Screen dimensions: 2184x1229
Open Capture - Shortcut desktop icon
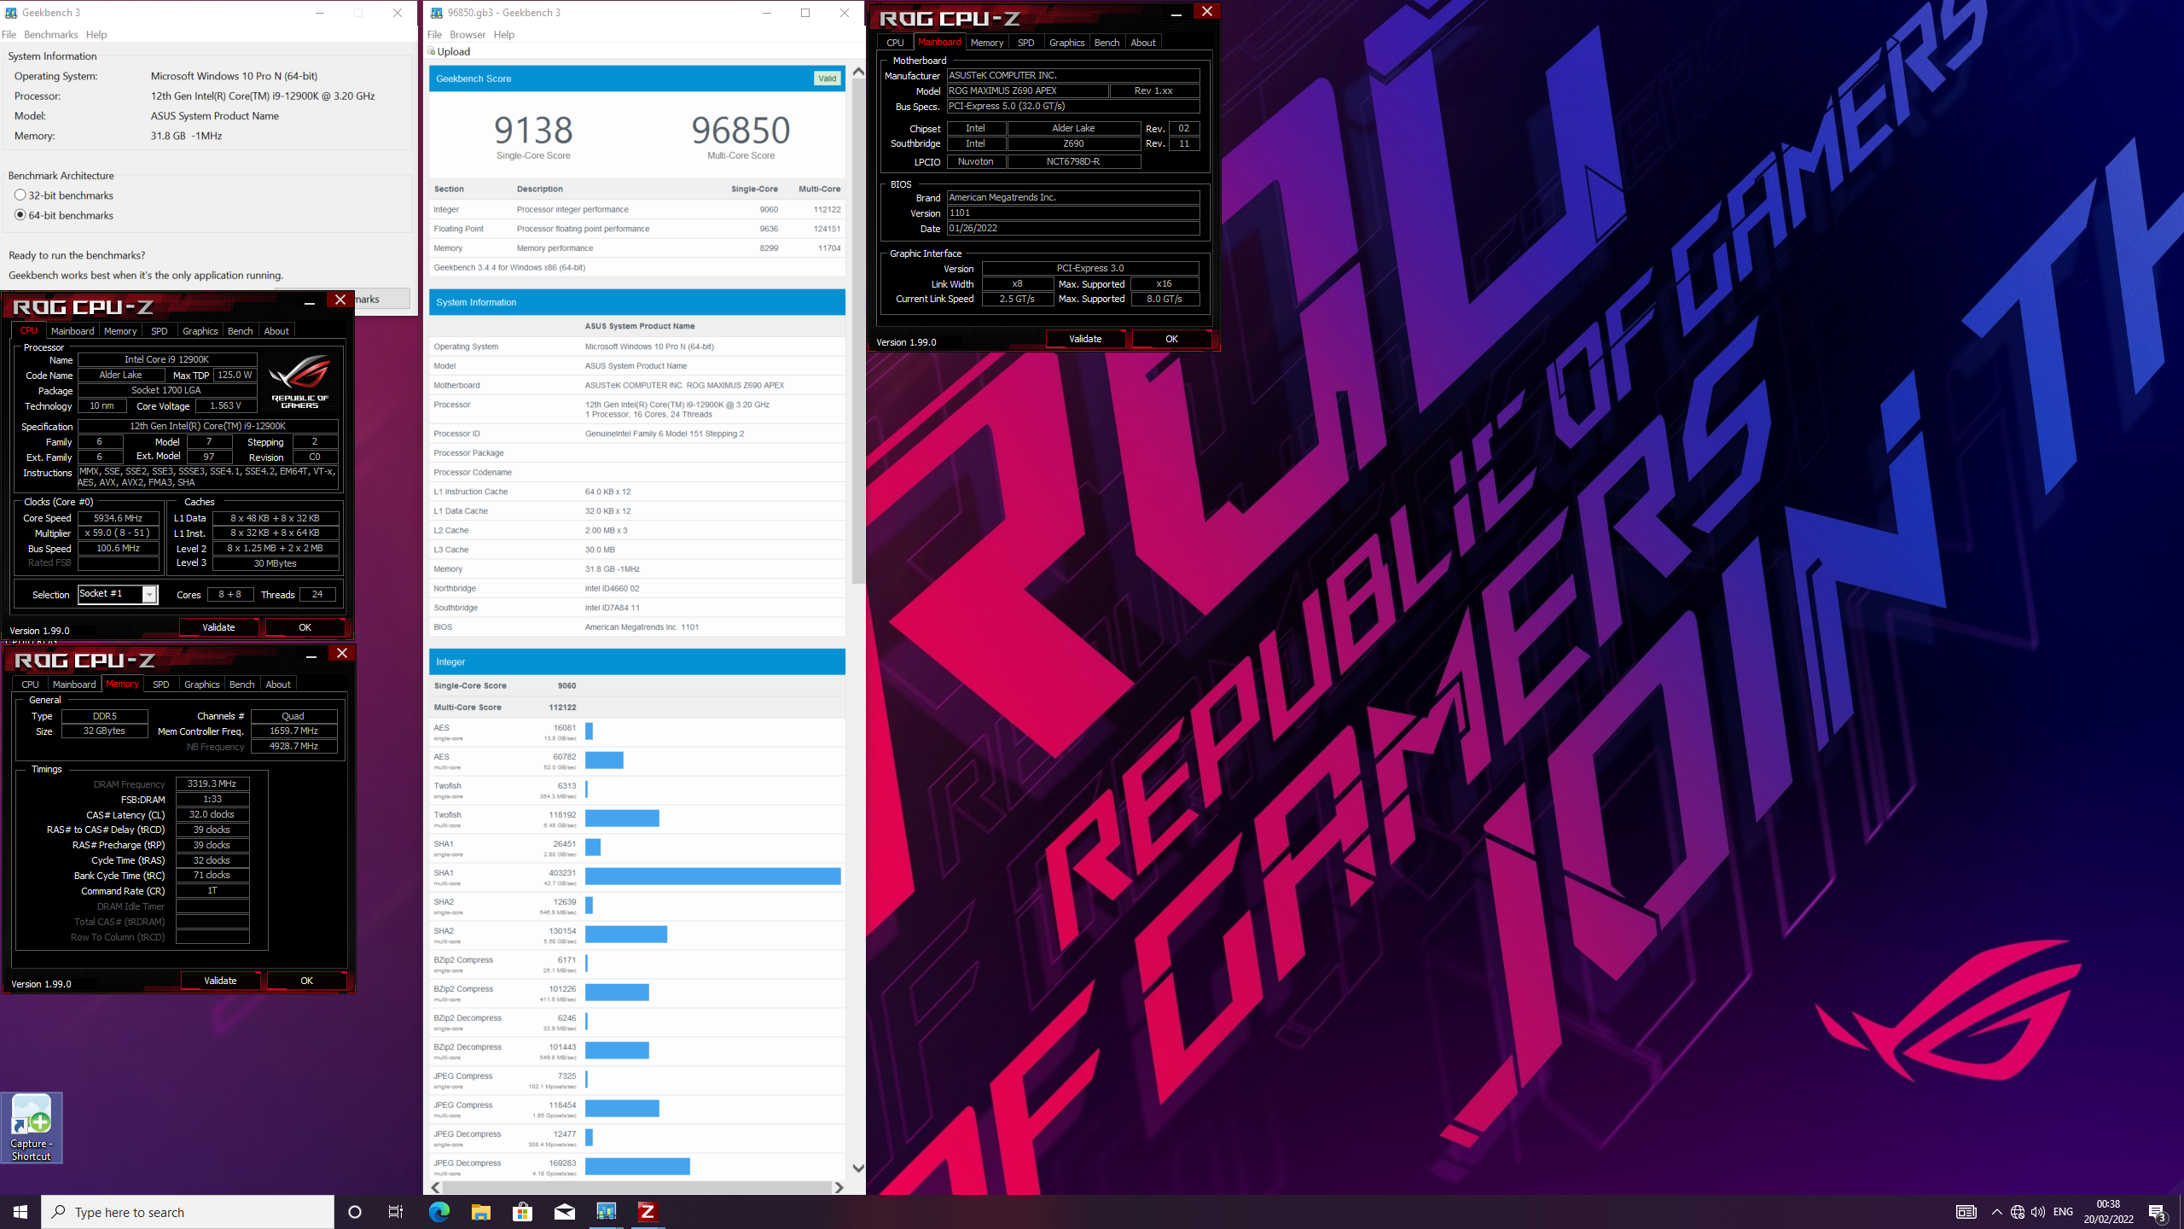[x=32, y=1127]
